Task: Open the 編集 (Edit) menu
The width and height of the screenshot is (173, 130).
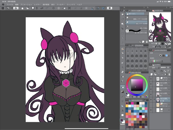Action: pyautogui.click(x=17, y=5)
